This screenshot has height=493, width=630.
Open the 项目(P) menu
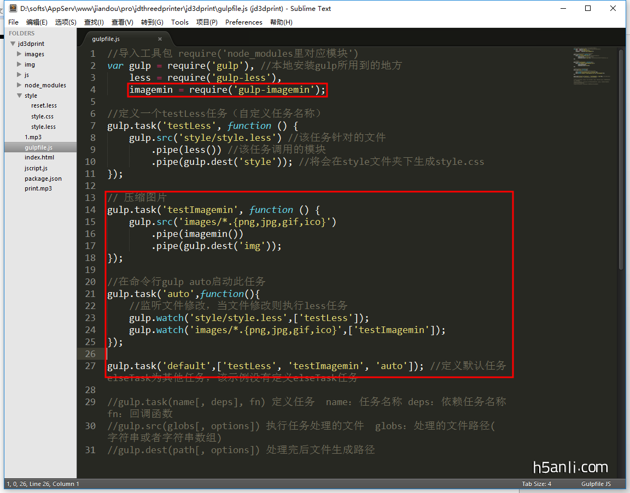pos(207,22)
